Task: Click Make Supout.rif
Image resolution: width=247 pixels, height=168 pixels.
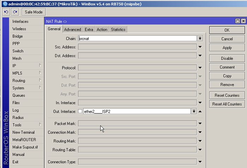Action: coord(26,147)
